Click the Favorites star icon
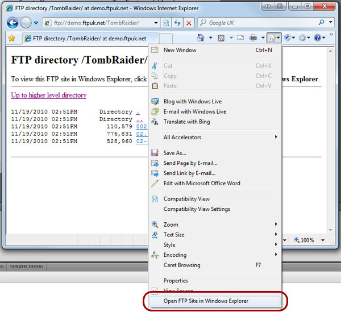 point(12,38)
